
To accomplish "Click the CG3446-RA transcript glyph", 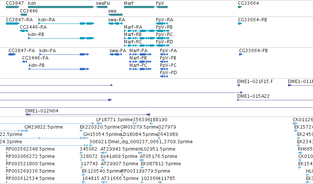I will coord(24,31).
